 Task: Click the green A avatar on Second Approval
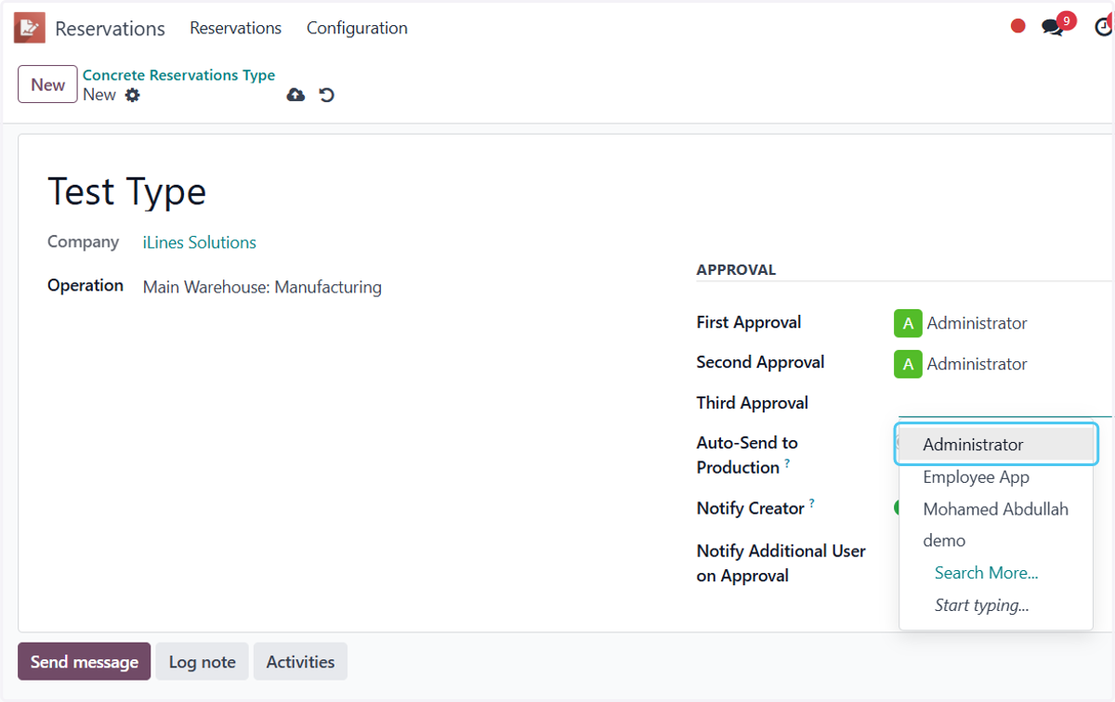(x=908, y=364)
